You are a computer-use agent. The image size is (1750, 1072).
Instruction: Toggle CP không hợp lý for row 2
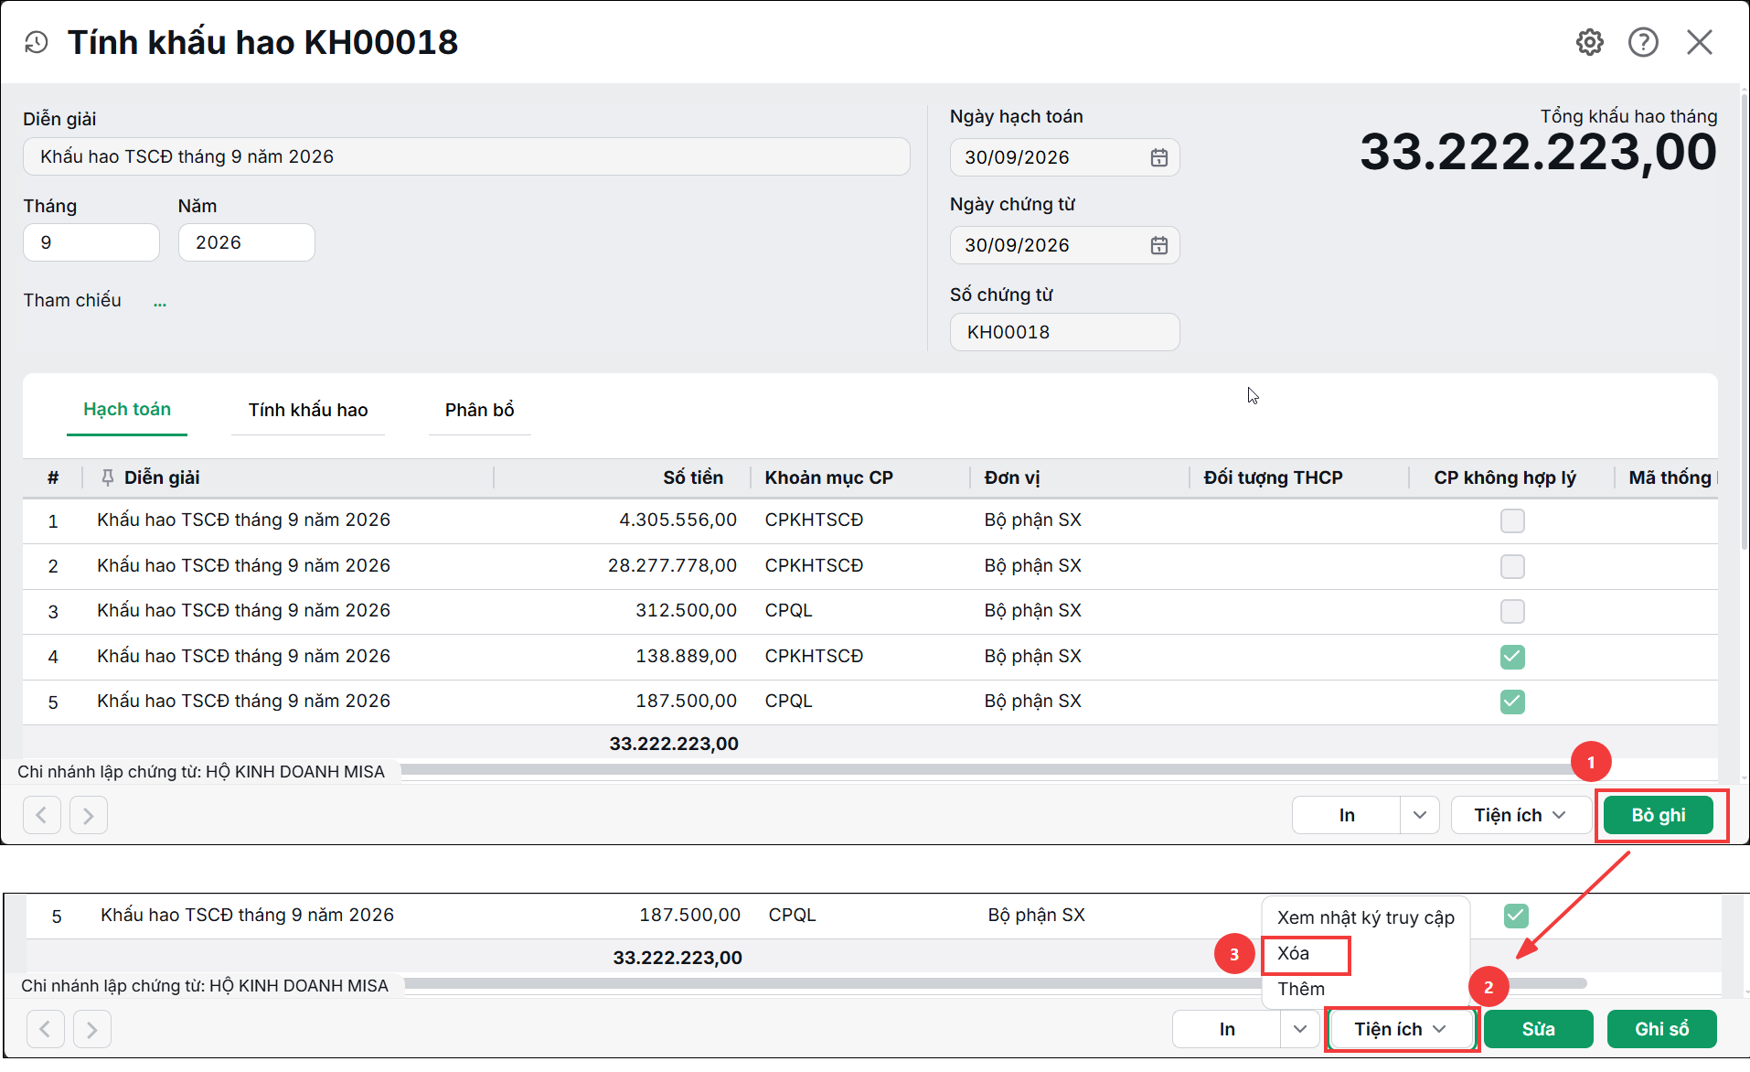(x=1512, y=566)
